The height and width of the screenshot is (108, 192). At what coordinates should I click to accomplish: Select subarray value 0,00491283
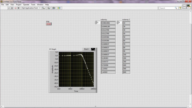coord(108,27)
